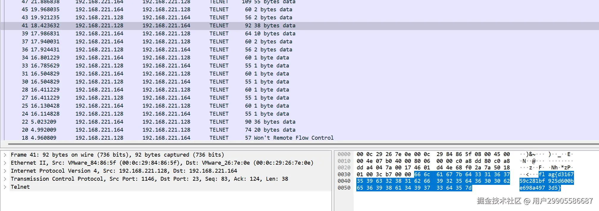Select packet 36 at time 17.924431

pos(299,50)
